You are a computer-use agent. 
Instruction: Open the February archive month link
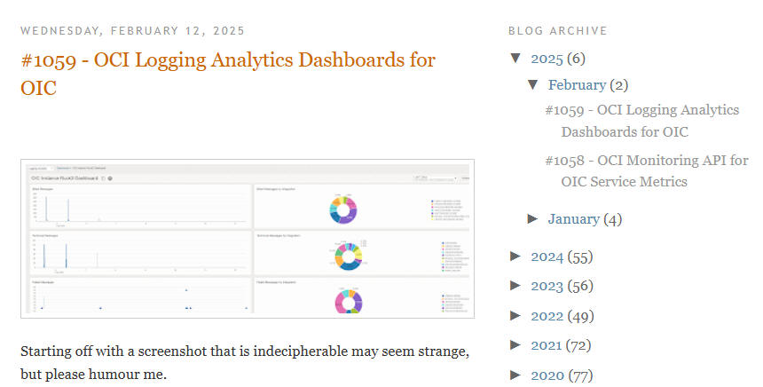577,85
